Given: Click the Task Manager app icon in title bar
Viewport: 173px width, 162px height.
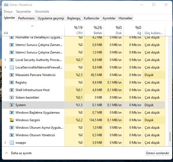Looking at the screenshot, I should click(6, 5).
